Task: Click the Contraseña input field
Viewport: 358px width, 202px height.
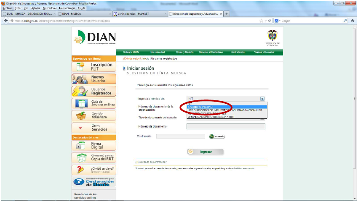Action: click(x=181, y=136)
